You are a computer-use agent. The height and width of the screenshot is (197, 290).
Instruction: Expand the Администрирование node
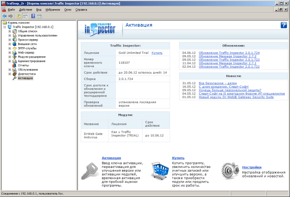click(10, 61)
